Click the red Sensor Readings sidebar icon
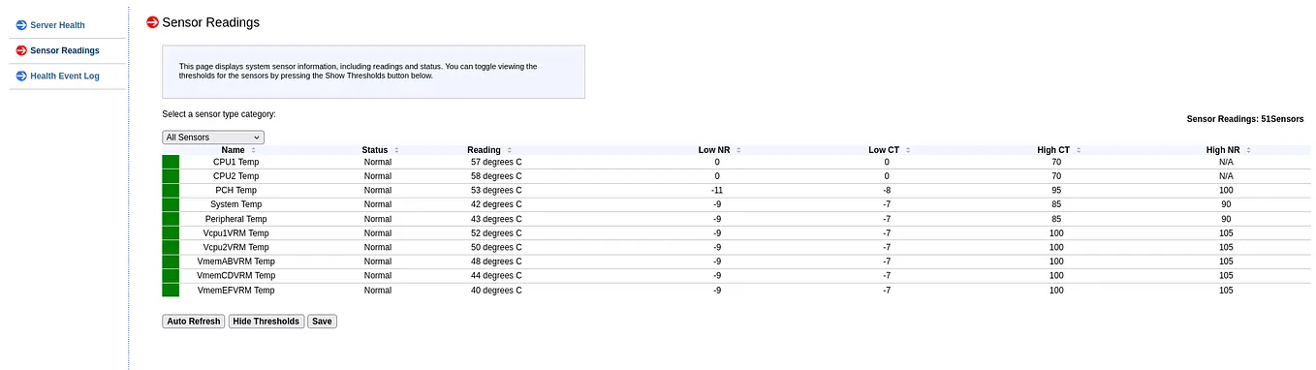Image resolution: width=1316 pixels, height=370 pixels. click(x=21, y=50)
